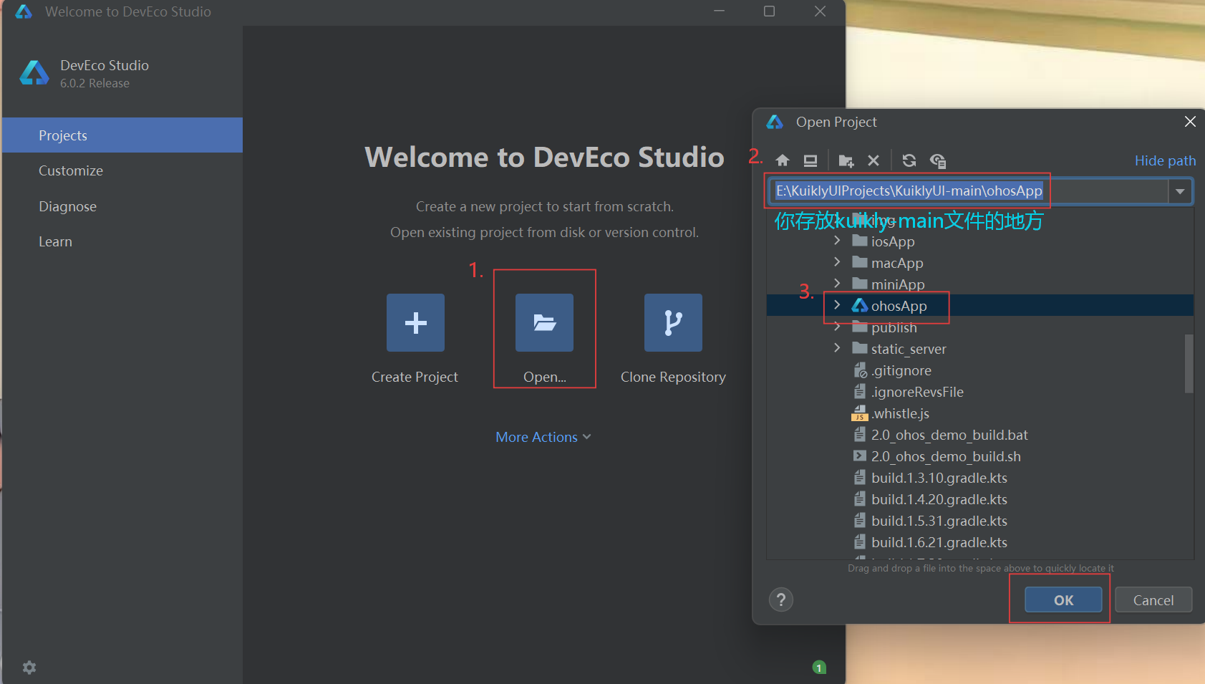Expand the iosApp folder

point(837,241)
